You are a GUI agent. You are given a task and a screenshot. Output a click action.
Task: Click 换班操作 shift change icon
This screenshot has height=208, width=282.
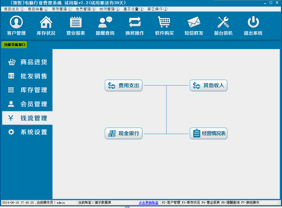coord(135,22)
